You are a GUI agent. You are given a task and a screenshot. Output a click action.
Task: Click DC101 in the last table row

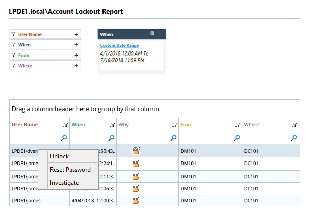click(251, 201)
